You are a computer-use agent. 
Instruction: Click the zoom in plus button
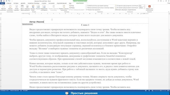(x=165, y=91)
